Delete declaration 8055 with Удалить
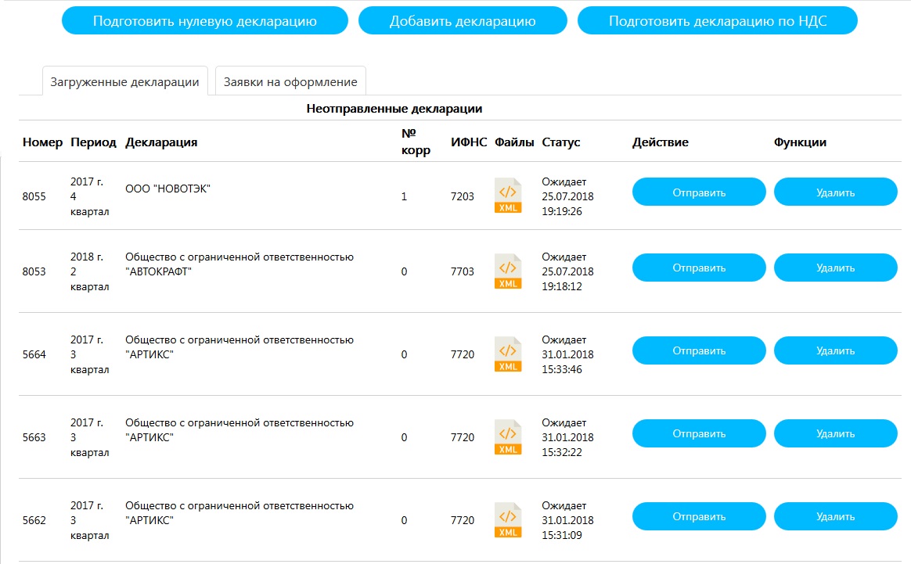The height and width of the screenshot is (564, 911). click(835, 192)
